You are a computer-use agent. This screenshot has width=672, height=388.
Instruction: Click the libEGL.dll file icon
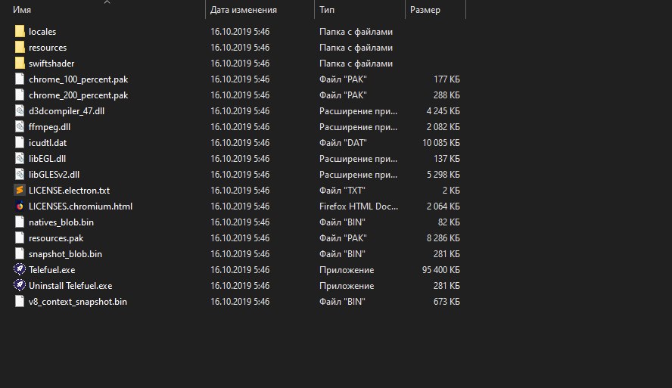20,159
